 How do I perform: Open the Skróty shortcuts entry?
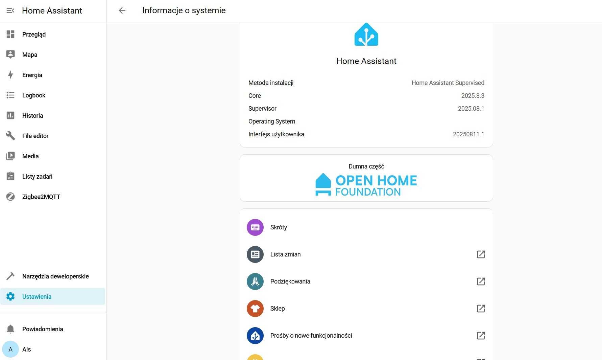tap(366, 227)
